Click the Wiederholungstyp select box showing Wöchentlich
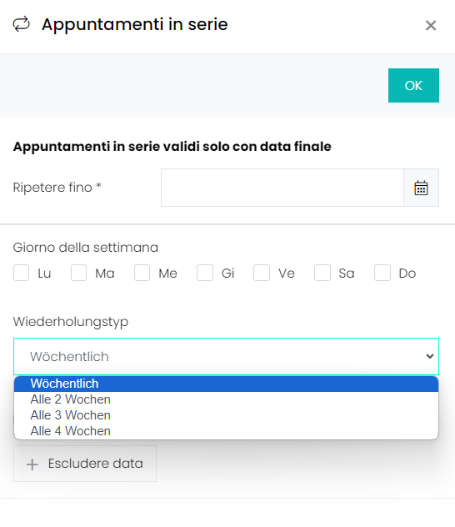 click(x=226, y=356)
